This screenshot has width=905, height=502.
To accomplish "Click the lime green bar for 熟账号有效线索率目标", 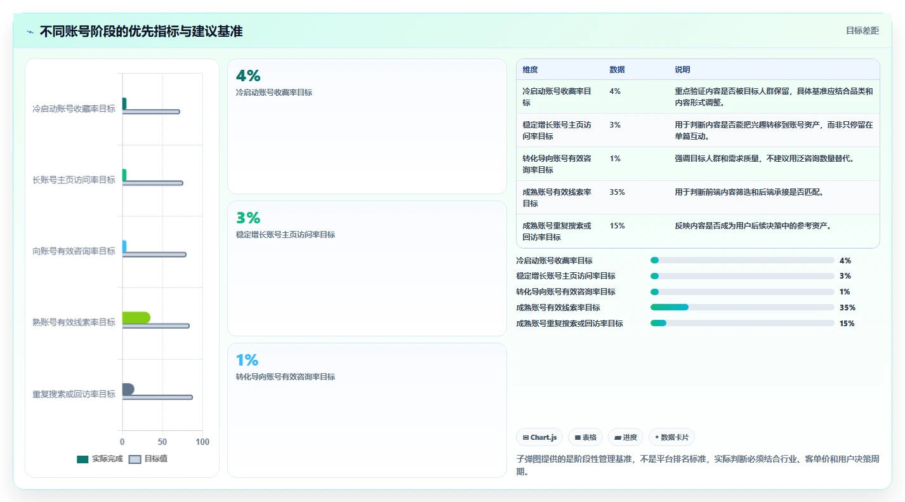I will point(136,318).
